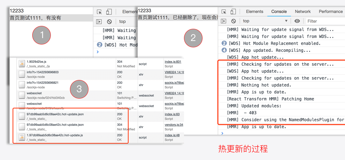345x160 pixels.
Task: Expand the grouped message badge showing 4
Action: pyautogui.click(x=224, y=50)
